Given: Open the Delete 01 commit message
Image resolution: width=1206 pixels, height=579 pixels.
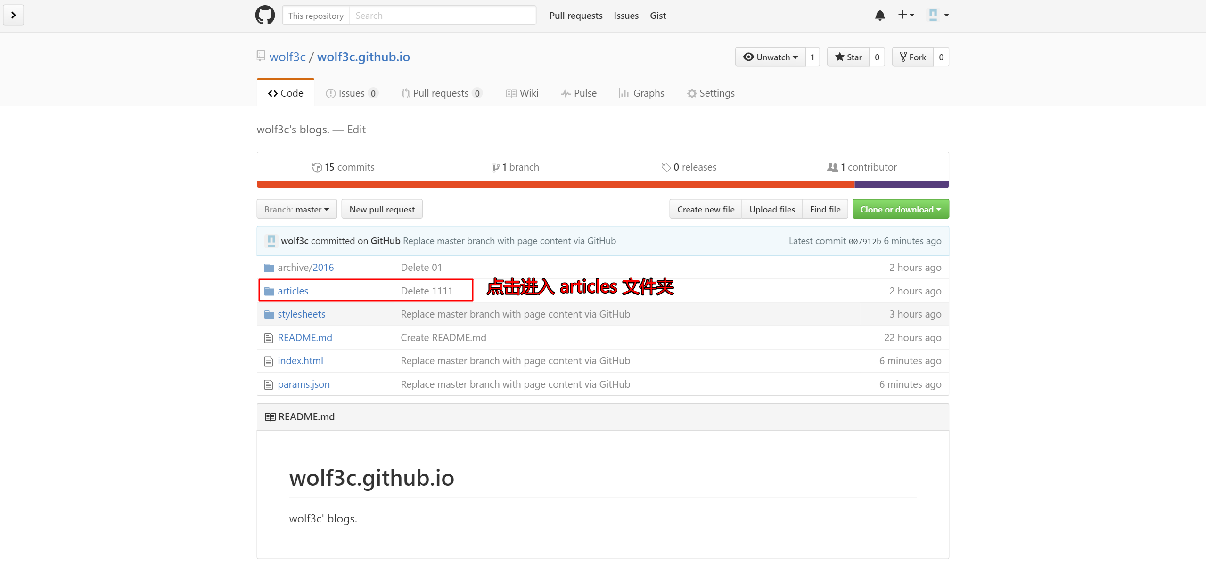Looking at the screenshot, I should pos(421,268).
